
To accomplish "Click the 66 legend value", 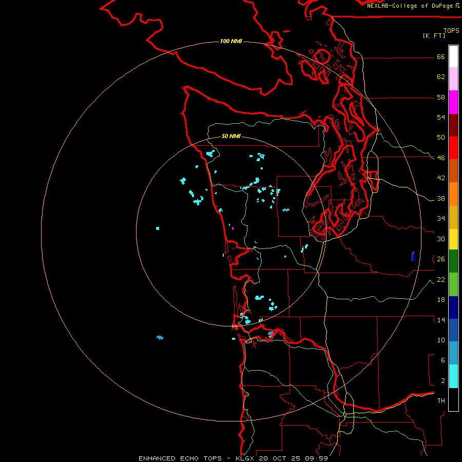I will (441, 57).
